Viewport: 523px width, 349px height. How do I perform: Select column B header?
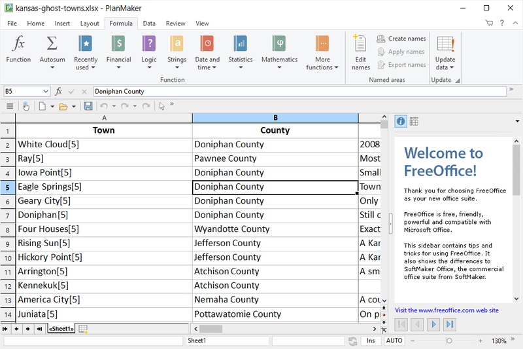[275, 118]
